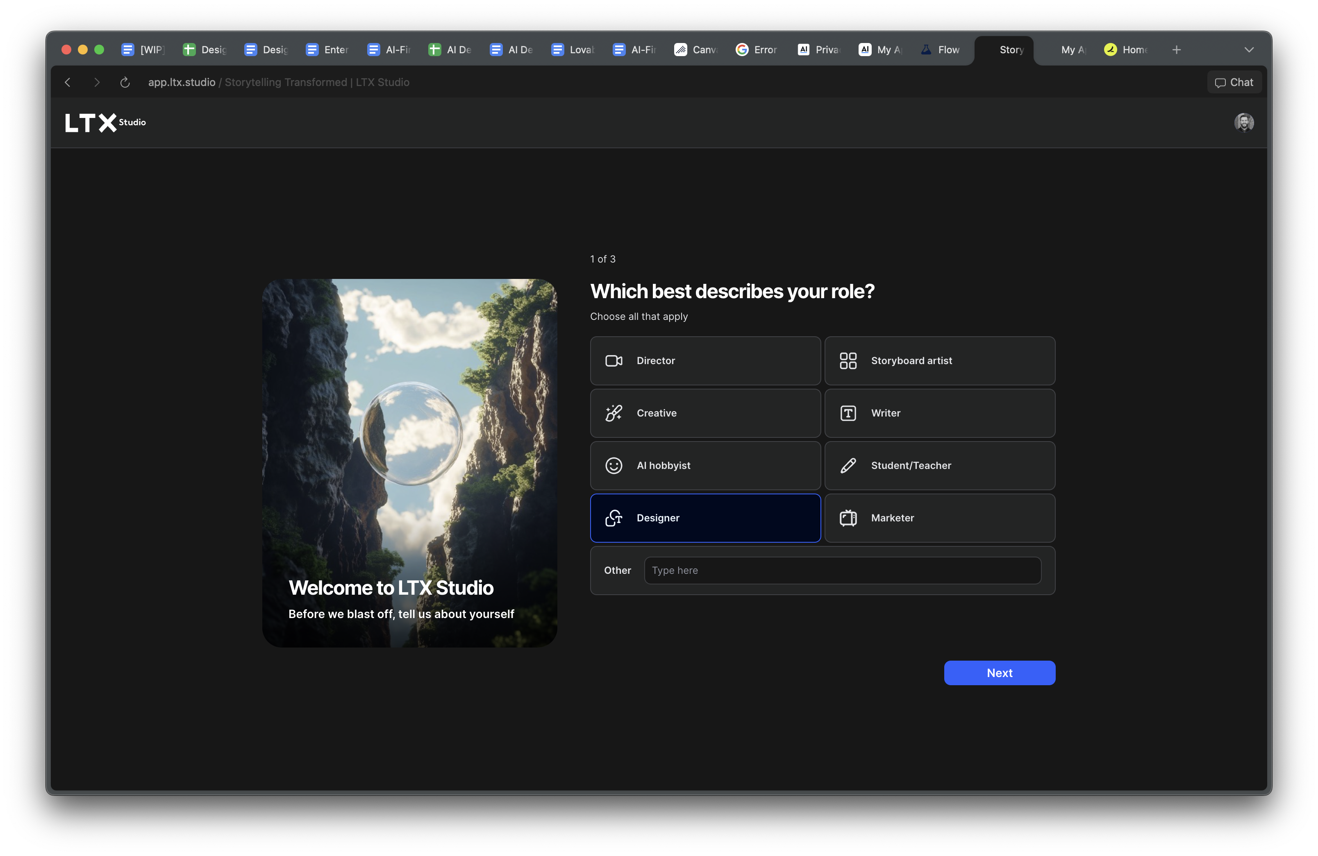This screenshot has width=1318, height=856.
Task: Click the LTX Studio logo
Action: [105, 122]
